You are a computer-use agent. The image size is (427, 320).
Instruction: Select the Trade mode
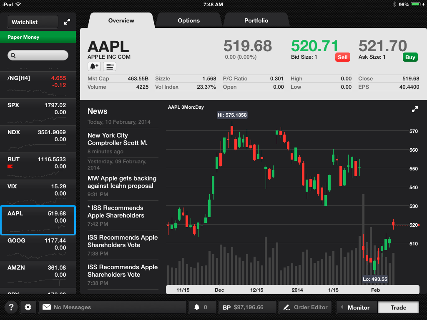click(x=398, y=307)
